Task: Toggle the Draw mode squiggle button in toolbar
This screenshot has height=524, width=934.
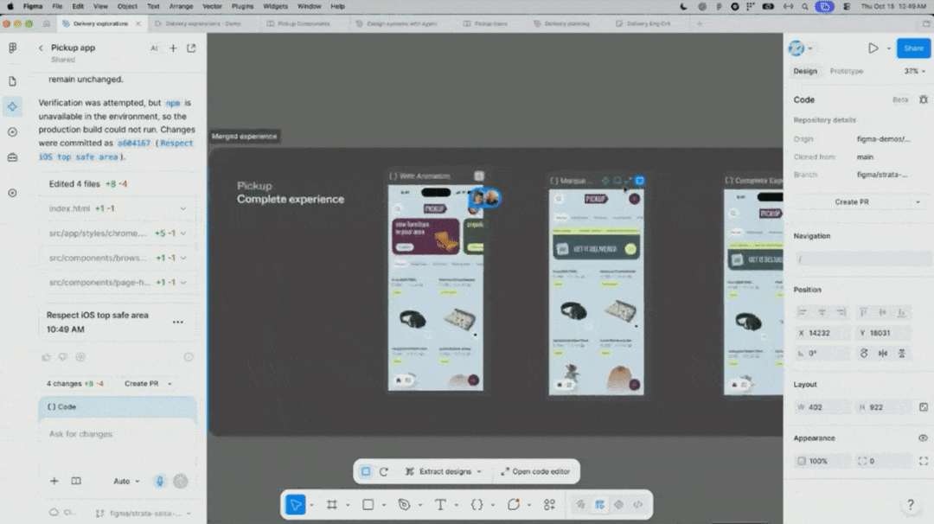Action: click(x=580, y=505)
